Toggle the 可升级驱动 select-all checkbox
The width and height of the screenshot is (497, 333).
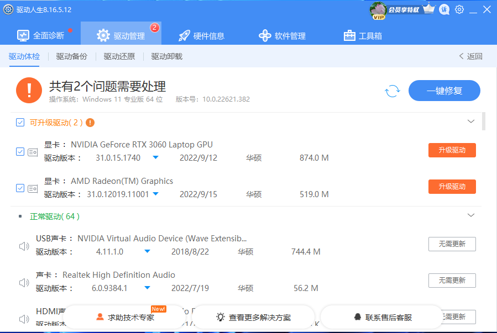[20, 122]
